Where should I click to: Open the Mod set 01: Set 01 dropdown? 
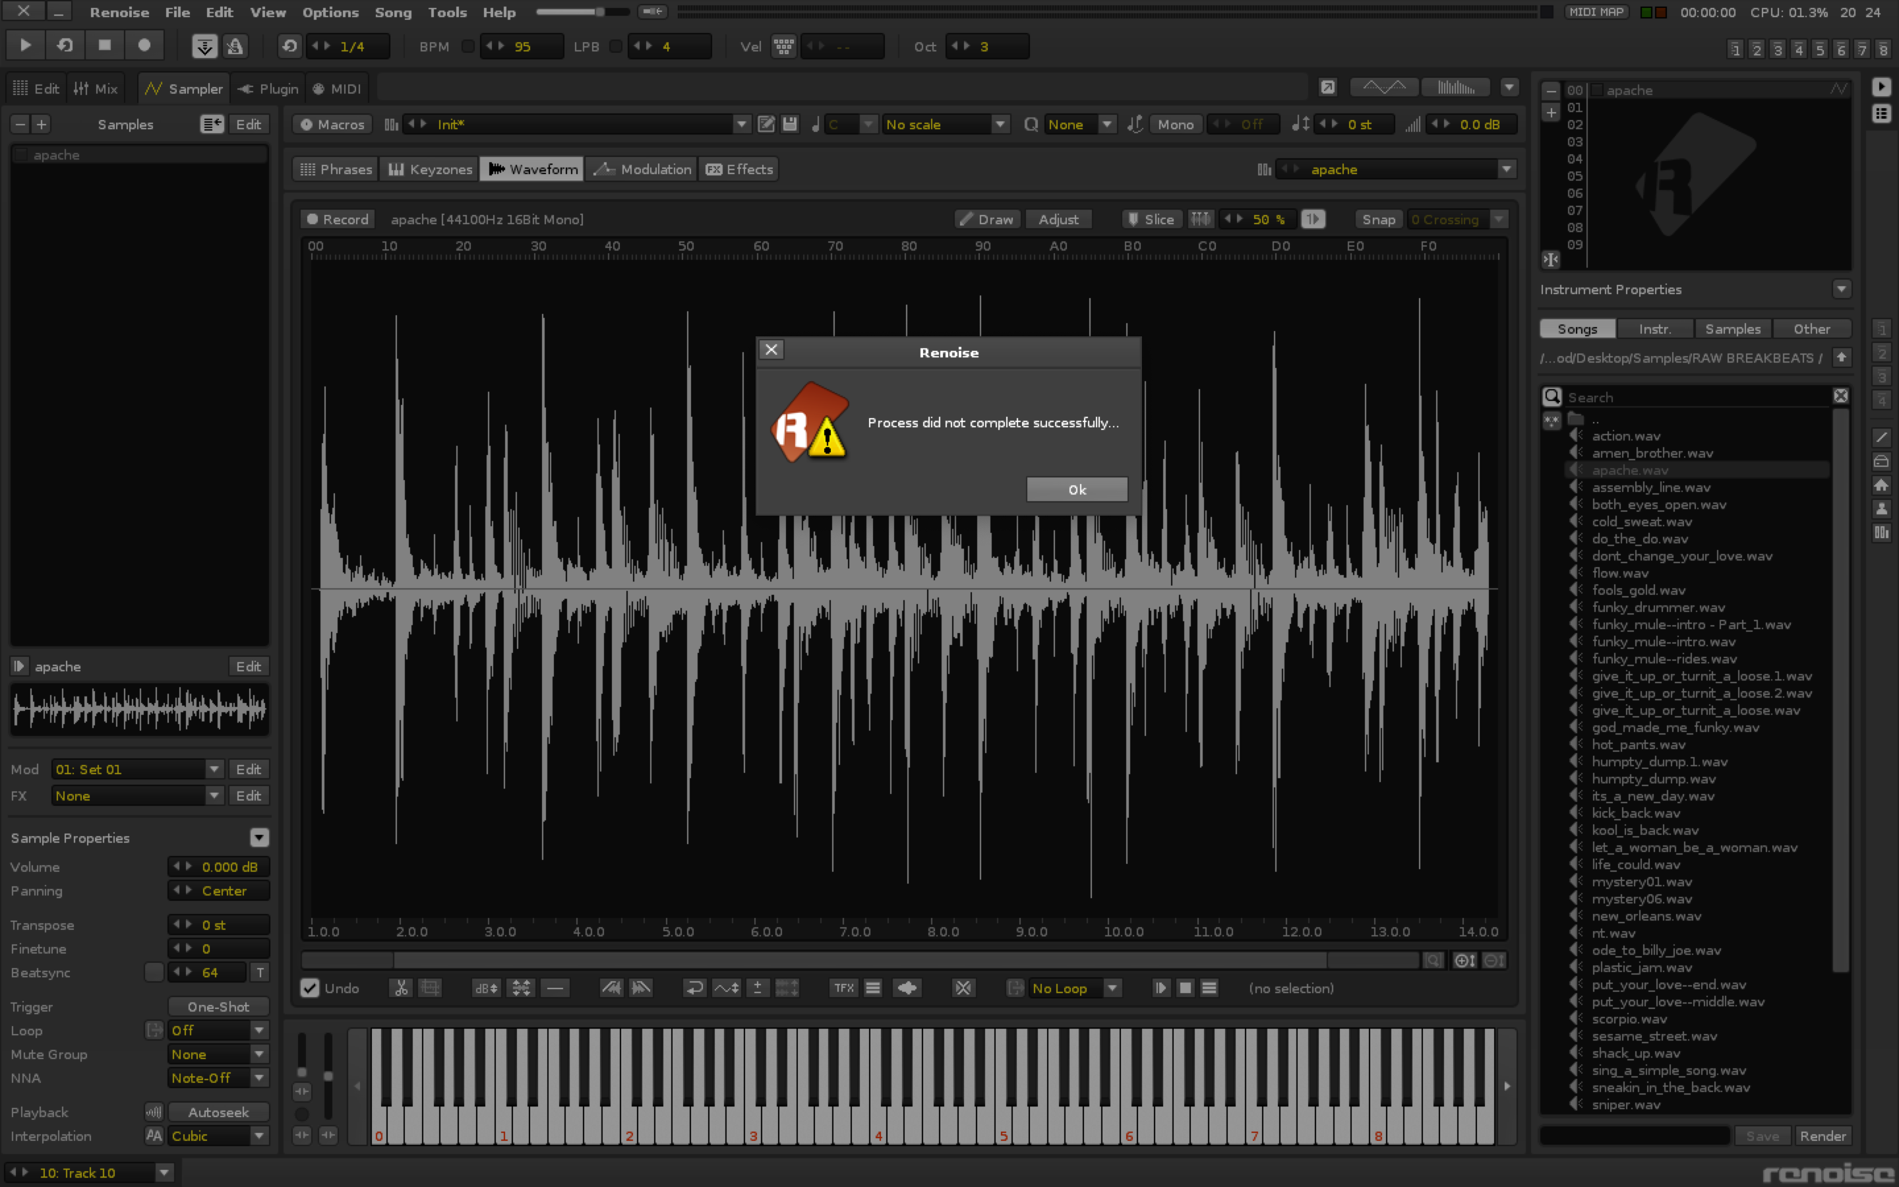(138, 770)
